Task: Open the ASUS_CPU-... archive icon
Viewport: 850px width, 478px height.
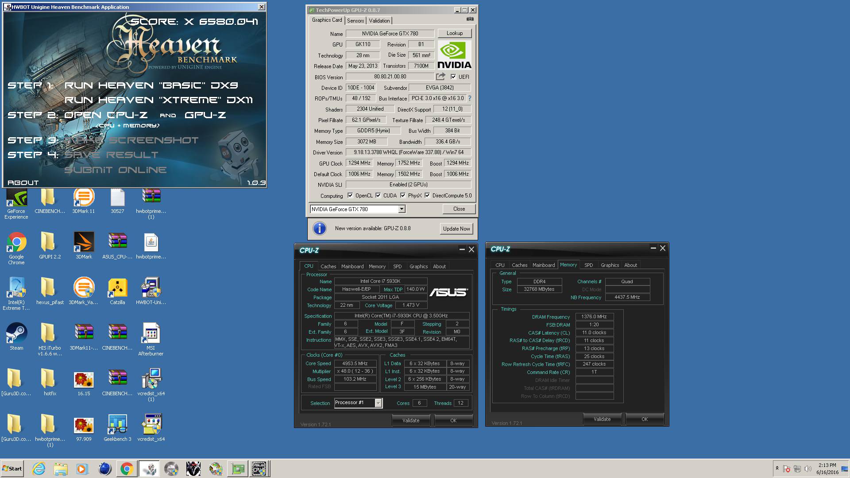Action: 117,246
